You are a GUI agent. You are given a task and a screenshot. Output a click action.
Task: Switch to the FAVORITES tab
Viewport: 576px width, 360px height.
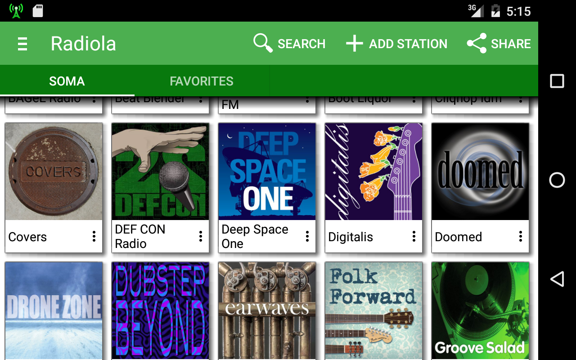click(202, 81)
